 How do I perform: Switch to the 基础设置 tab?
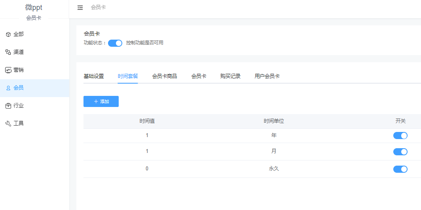pos(94,76)
